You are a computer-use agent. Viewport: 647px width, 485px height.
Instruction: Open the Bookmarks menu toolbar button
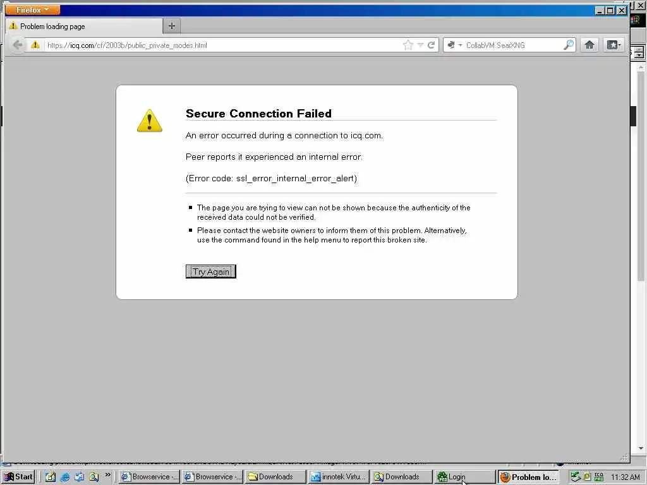(614, 45)
